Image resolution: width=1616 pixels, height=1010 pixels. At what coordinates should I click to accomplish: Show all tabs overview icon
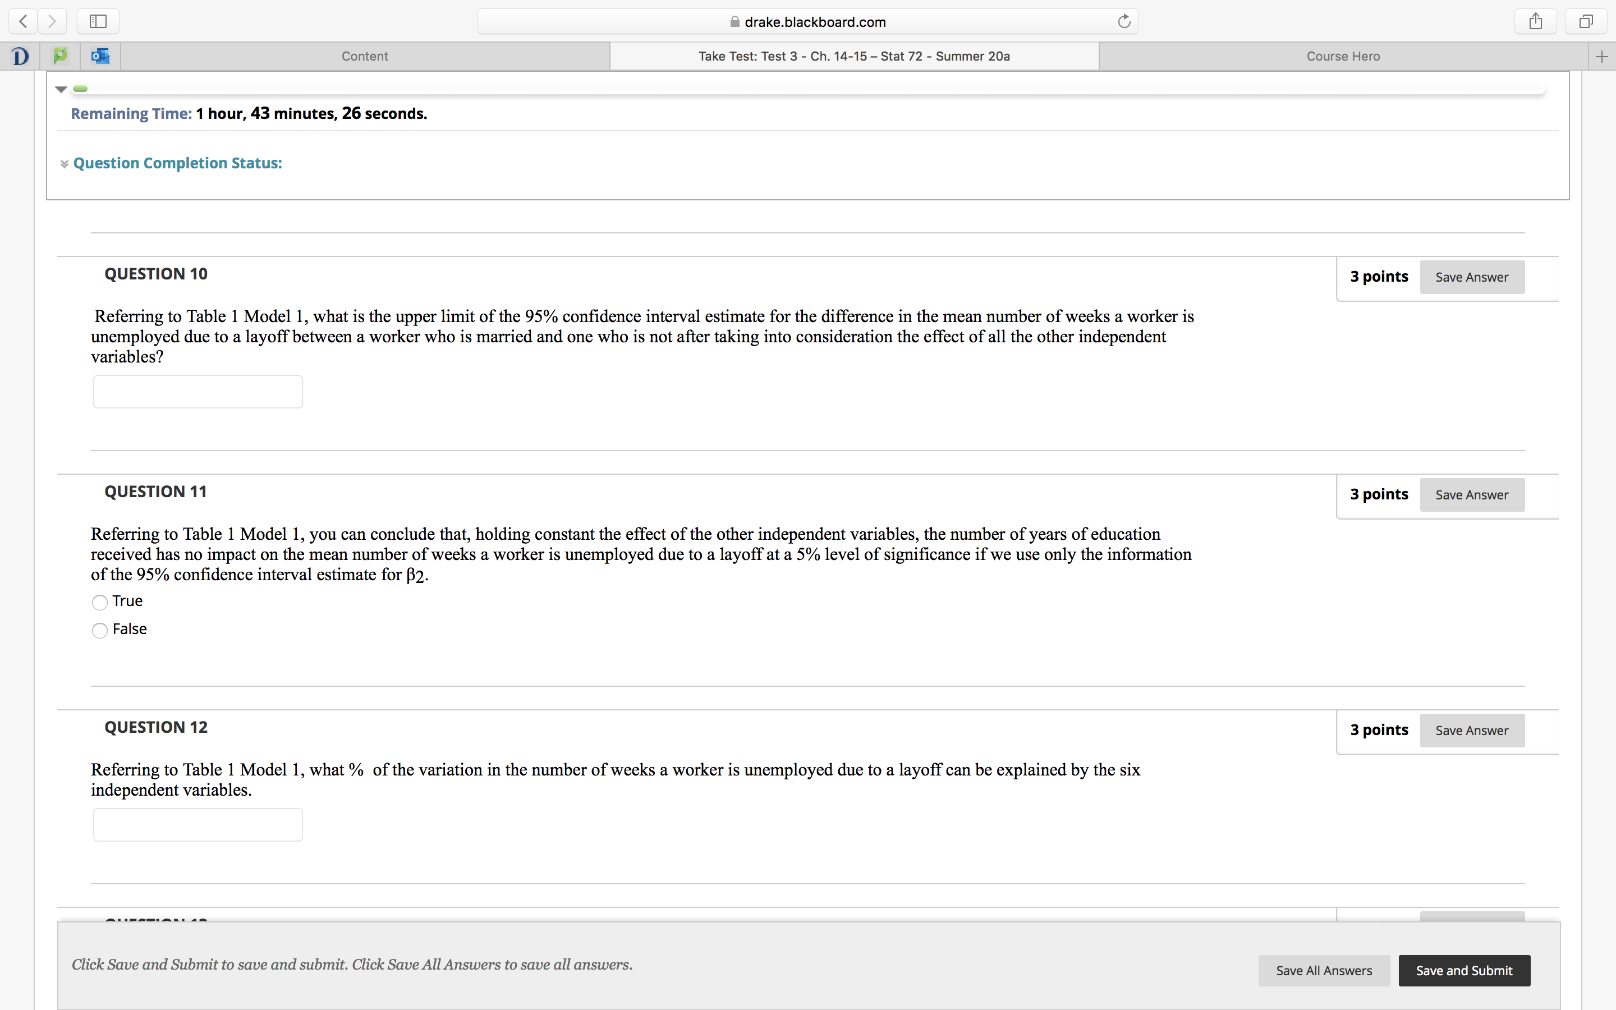pyautogui.click(x=1586, y=21)
